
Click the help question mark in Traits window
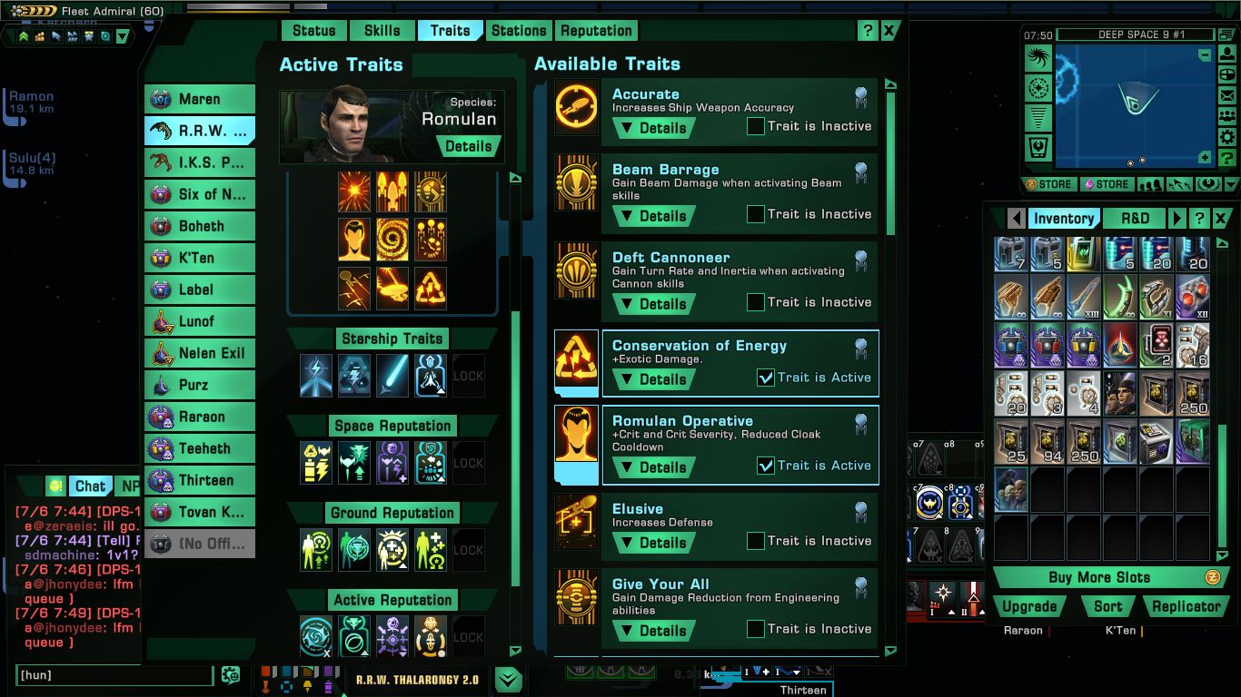point(868,31)
